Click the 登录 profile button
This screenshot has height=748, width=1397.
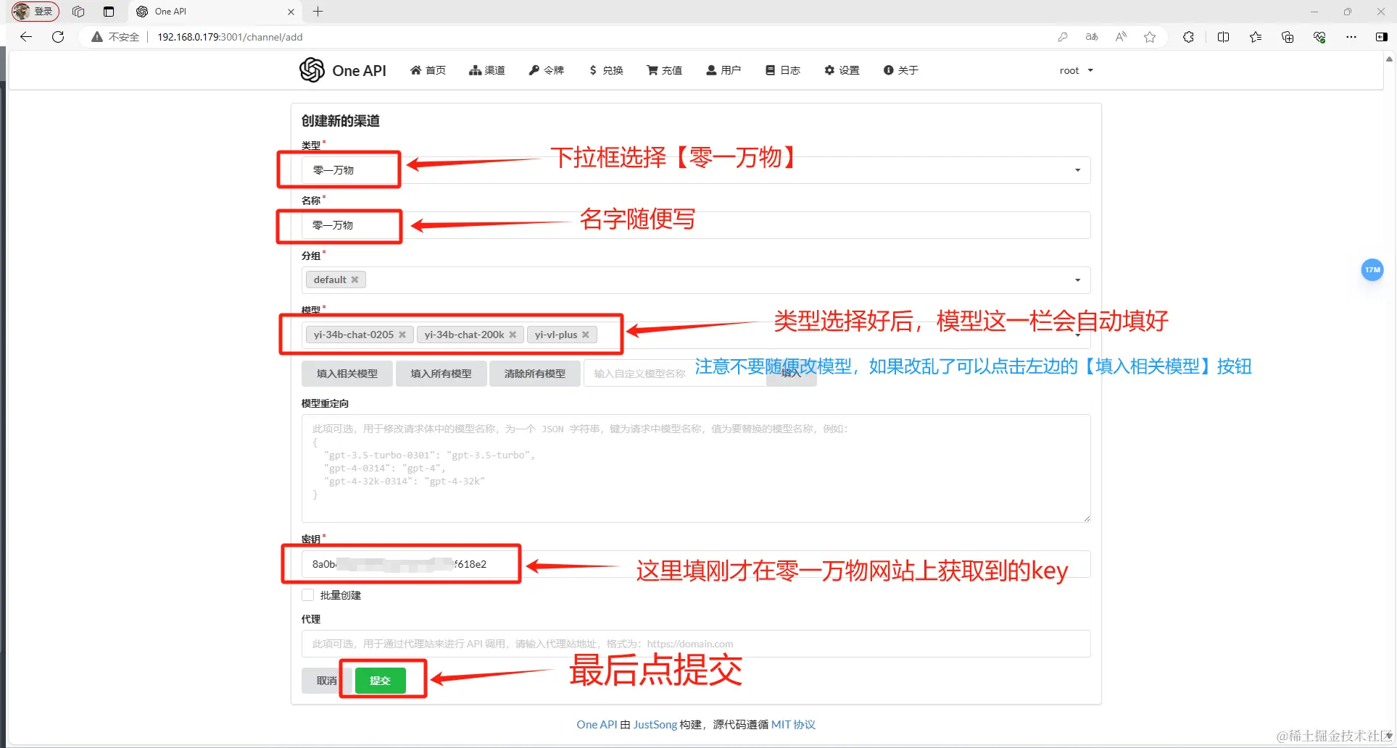[36, 12]
